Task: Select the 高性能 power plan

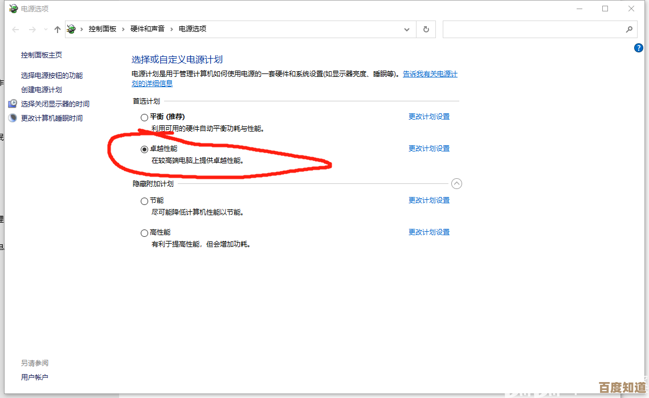Action: coord(144,232)
